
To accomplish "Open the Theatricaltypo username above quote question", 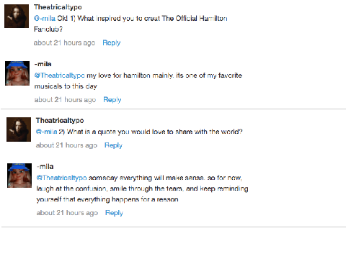I will click(60, 120).
